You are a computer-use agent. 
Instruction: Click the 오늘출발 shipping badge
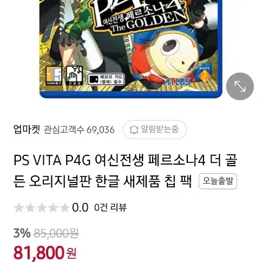pyautogui.click(x=218, y=181)
